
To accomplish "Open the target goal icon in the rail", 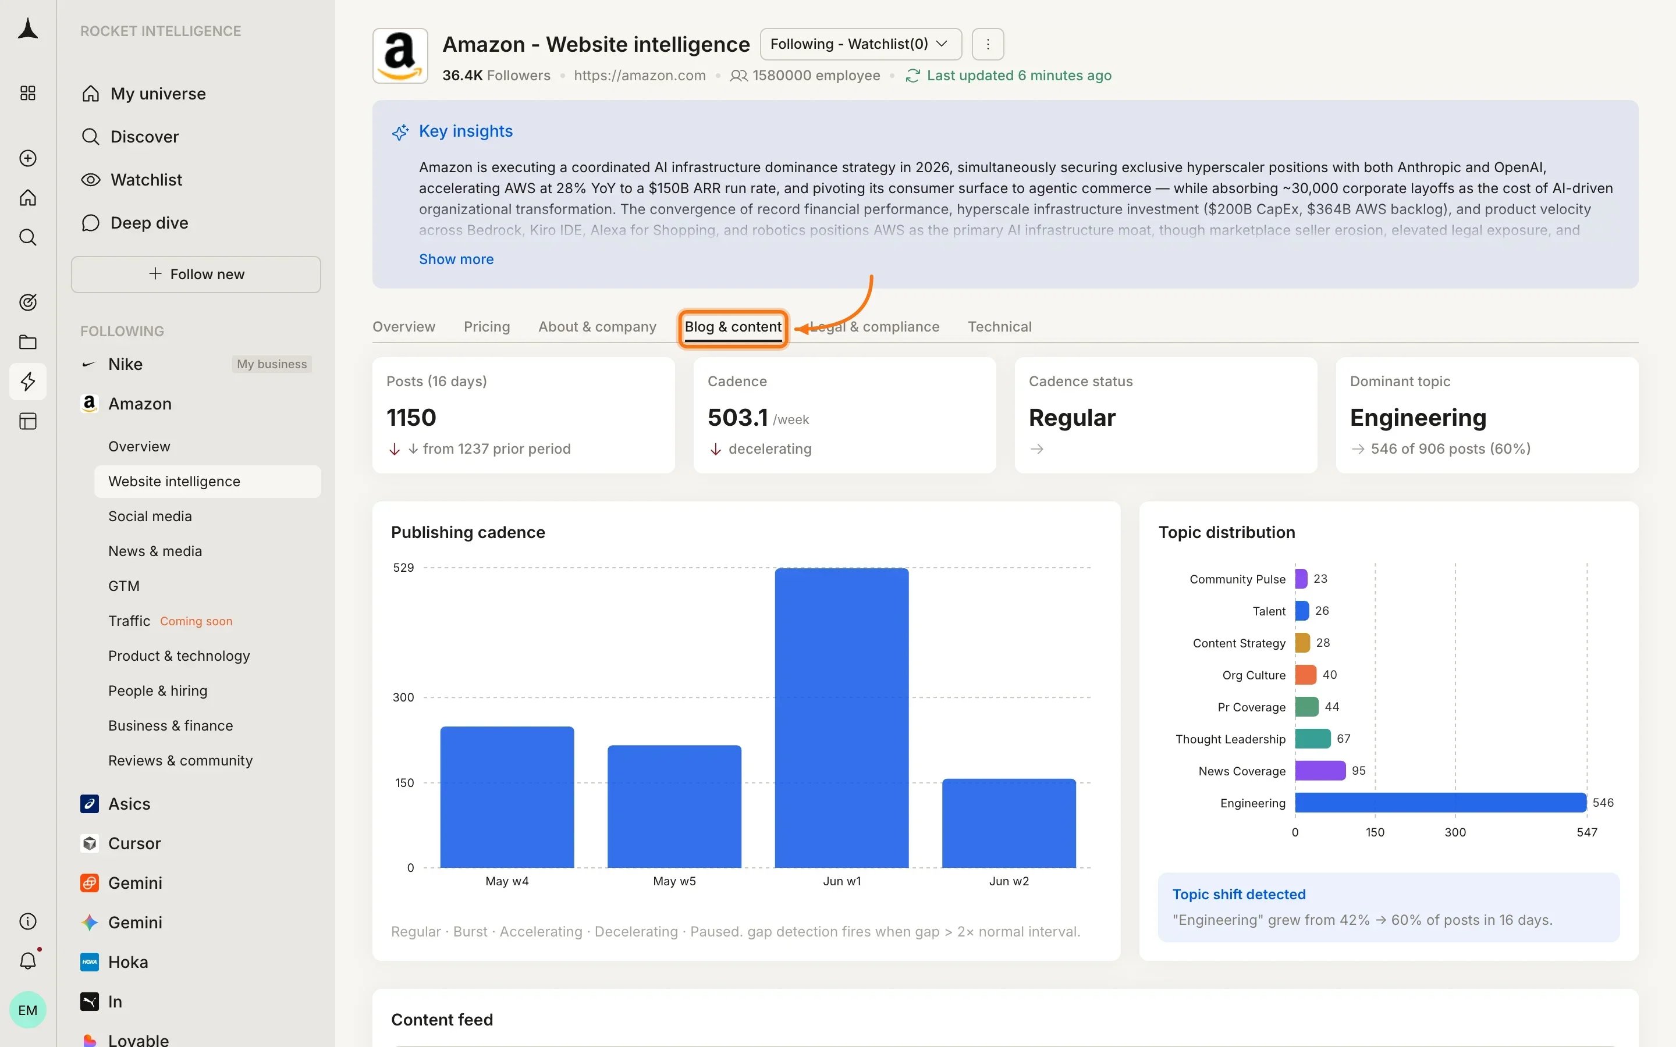I will point(28,302).
